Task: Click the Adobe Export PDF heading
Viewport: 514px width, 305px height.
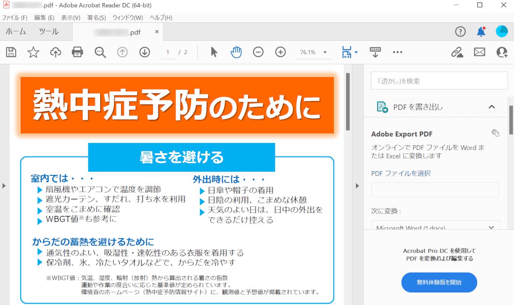Action: pos(402,134)
